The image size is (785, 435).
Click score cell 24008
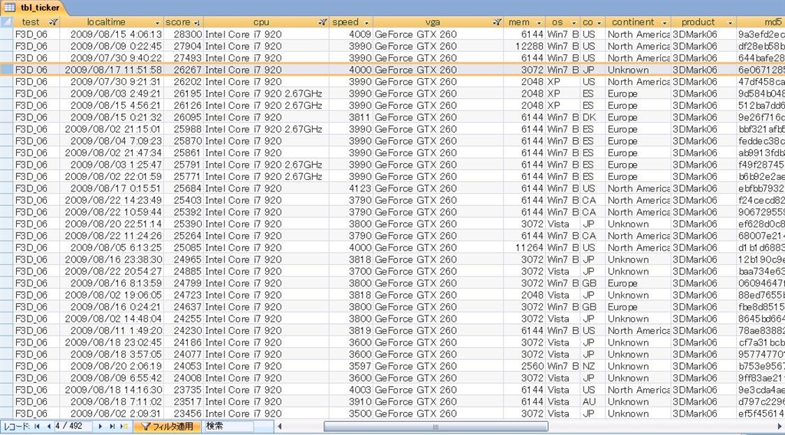(x=183, y=378)
